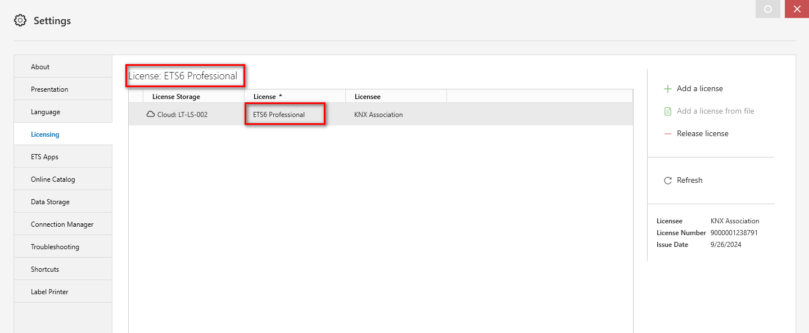Click the sort arrow in License header
This screenshot has width=809, height=333.
[x=281, y=96]
